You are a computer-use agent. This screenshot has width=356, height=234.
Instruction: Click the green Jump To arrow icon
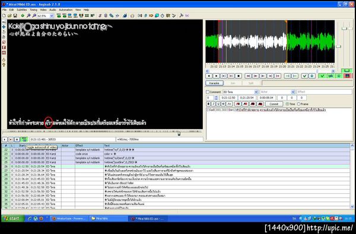[23, 15]
